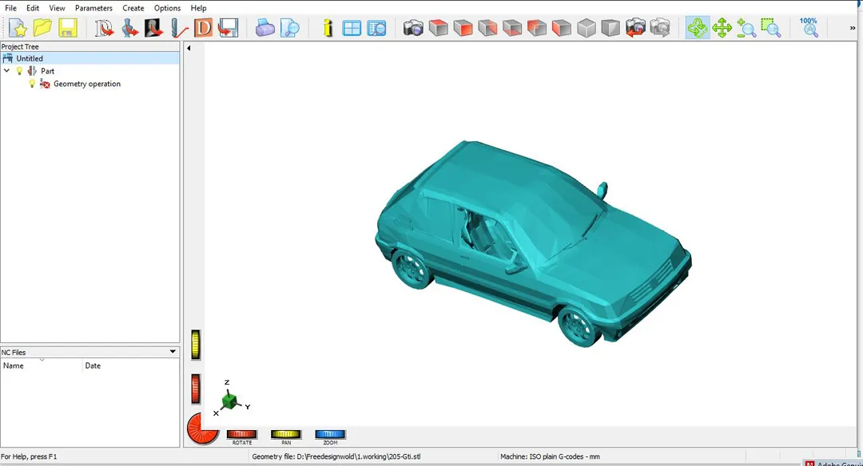Collapse the Part tree node
Viewport: 863px width, 466px height.
[6, 70]
